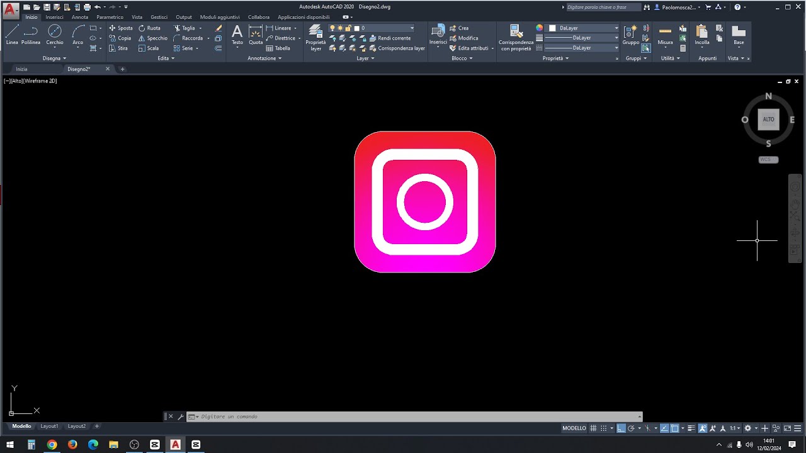Screen dimensions: 806x453
Task: Switch to the Layout1 tab
Action: tap(49, 427)
